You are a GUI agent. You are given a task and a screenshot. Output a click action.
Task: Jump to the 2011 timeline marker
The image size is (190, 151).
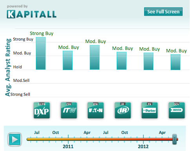pyautogui.click(x=68, y=147)
